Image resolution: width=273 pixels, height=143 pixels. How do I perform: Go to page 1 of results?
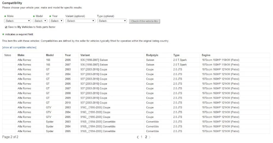tap(141, 137)
